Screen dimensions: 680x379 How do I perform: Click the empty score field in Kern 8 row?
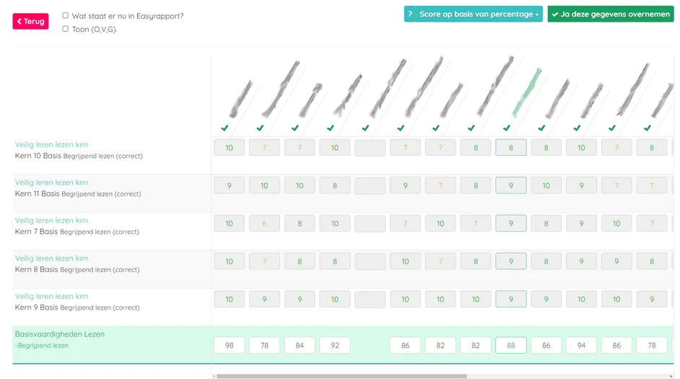tap(370, 261)
